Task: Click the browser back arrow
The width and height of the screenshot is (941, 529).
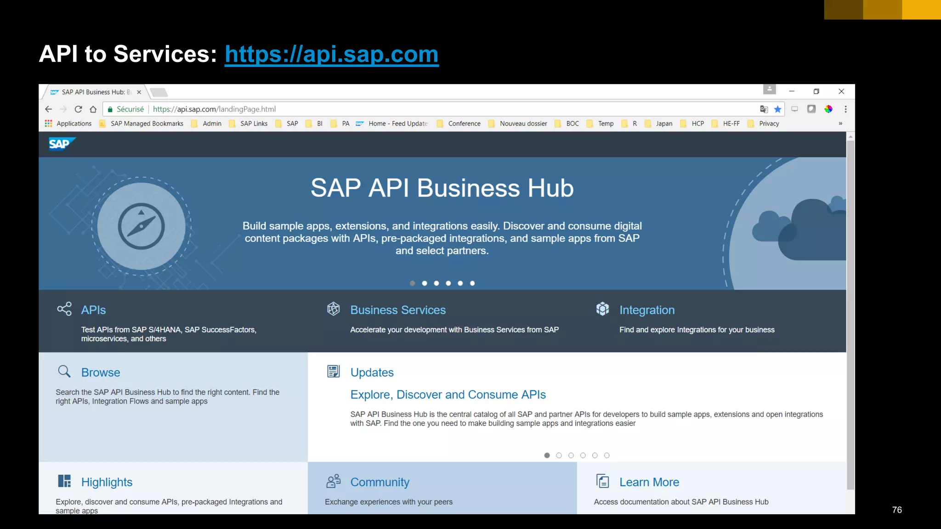Action: 48,109
